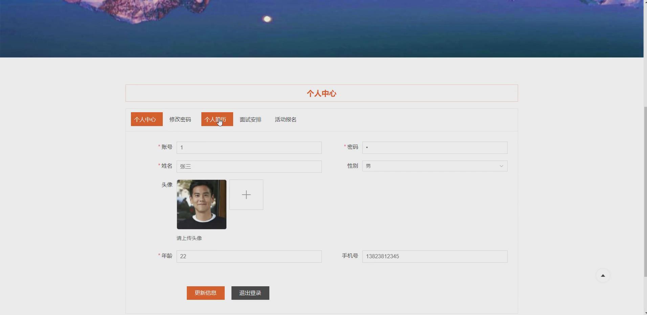Click into the 密码 field
Viewport: 647px width, 315px height.
[x=435, y=148]
